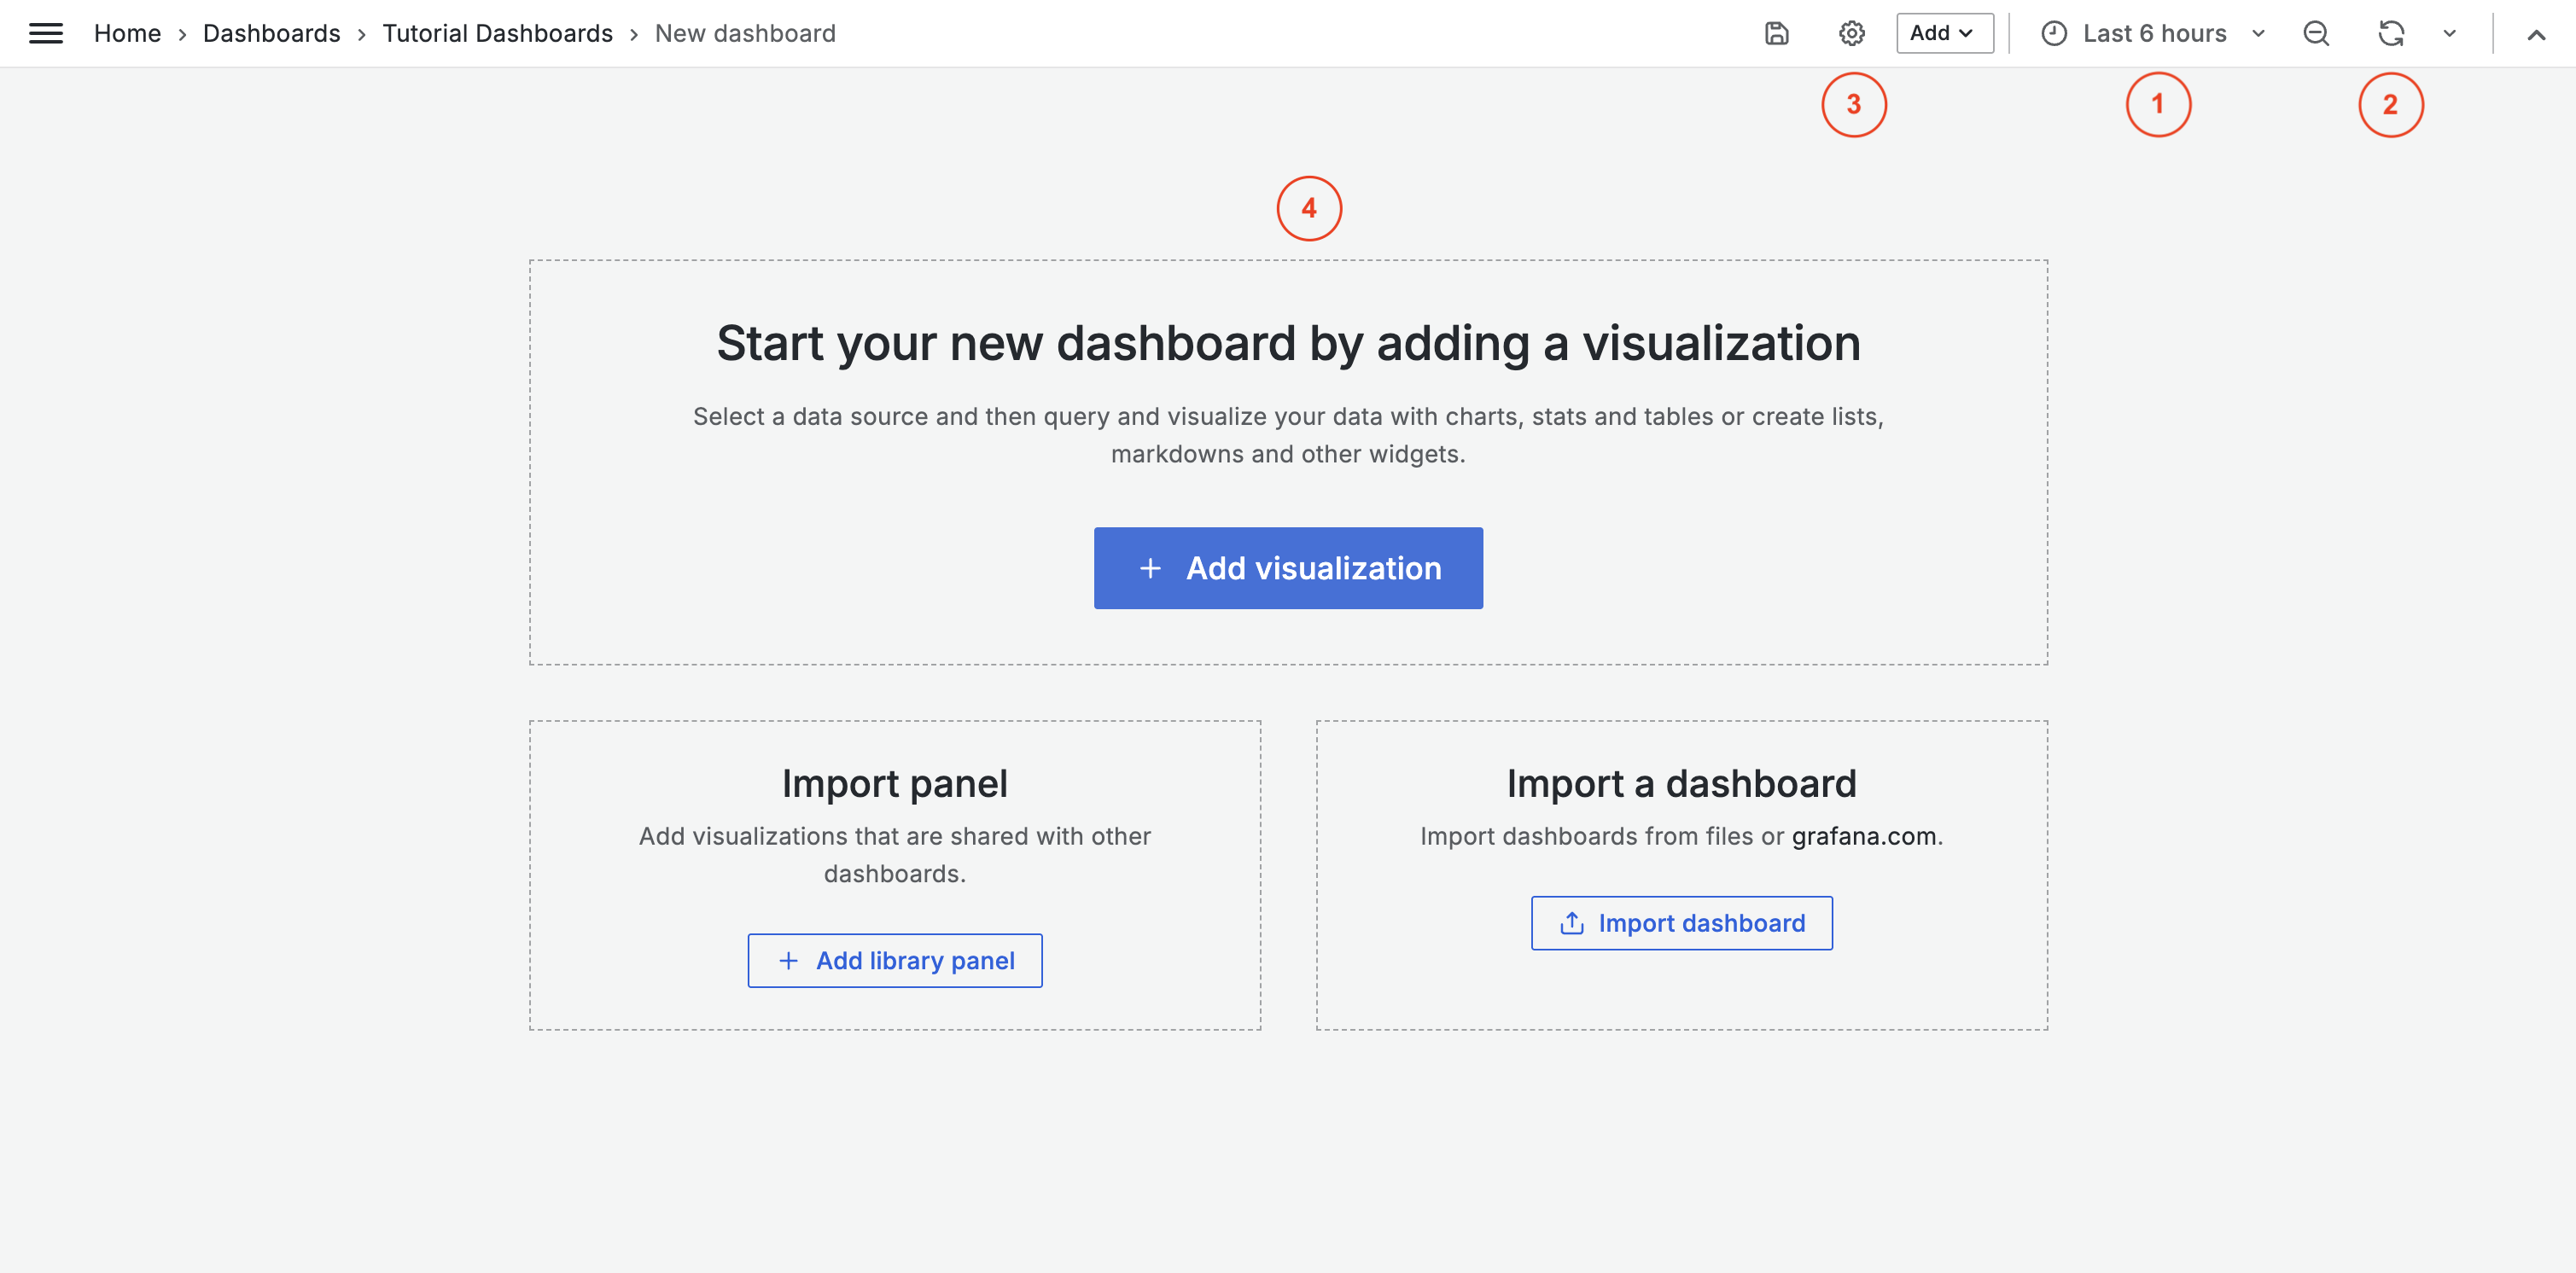Image resolution: width=2576 pixels, height=1273 pixels.
Task: Click the plus icon on Add library panel
Action: pyautogui.click(x=788, y=960)
